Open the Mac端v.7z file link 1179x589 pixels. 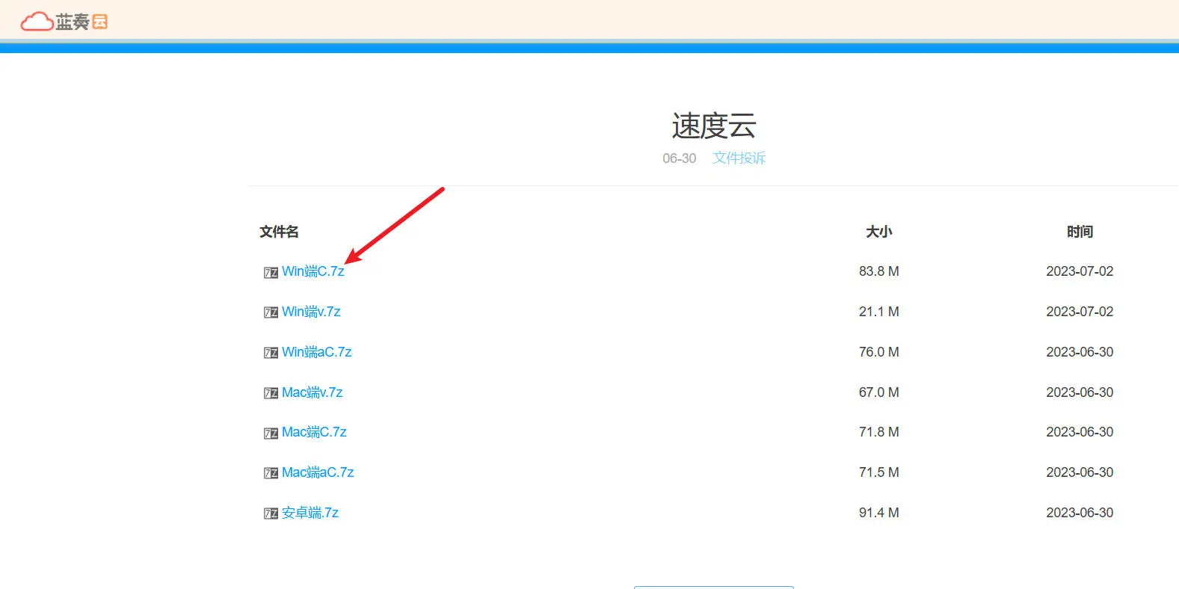(x=313, y=392)
